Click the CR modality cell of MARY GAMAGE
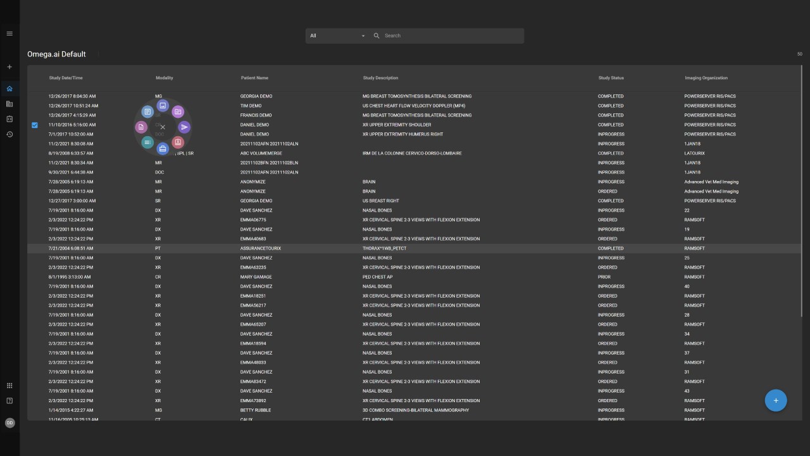This screenshot has width=810, height=456. tap(158, 277)
